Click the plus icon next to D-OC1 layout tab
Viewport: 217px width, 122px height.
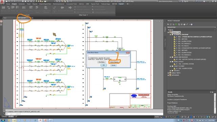click(16, 117)
